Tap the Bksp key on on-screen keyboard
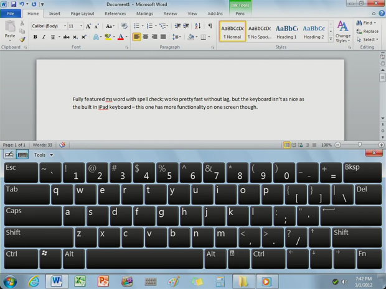Viewport: 386px width, 289px height. (x=362, y=173)
